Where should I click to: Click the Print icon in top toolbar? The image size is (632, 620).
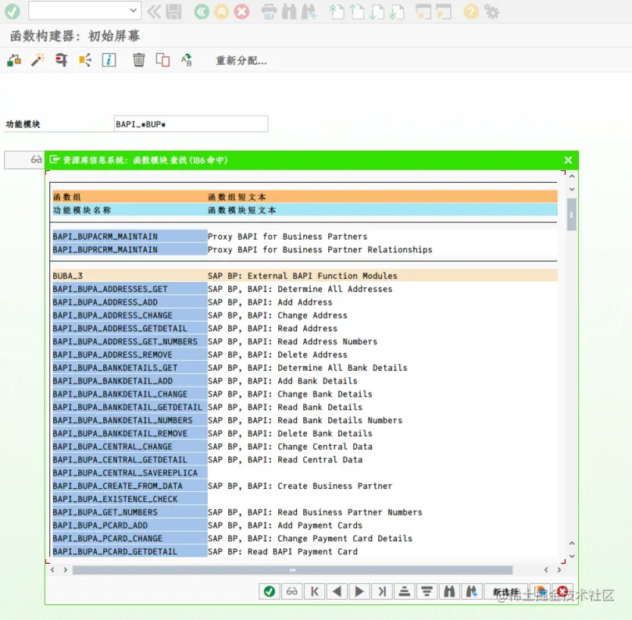pos(269,12)
